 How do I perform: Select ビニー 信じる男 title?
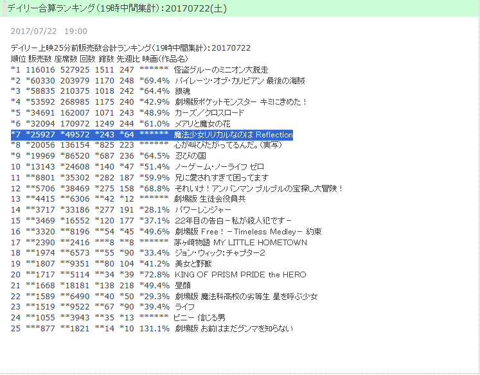click(199, 318)
